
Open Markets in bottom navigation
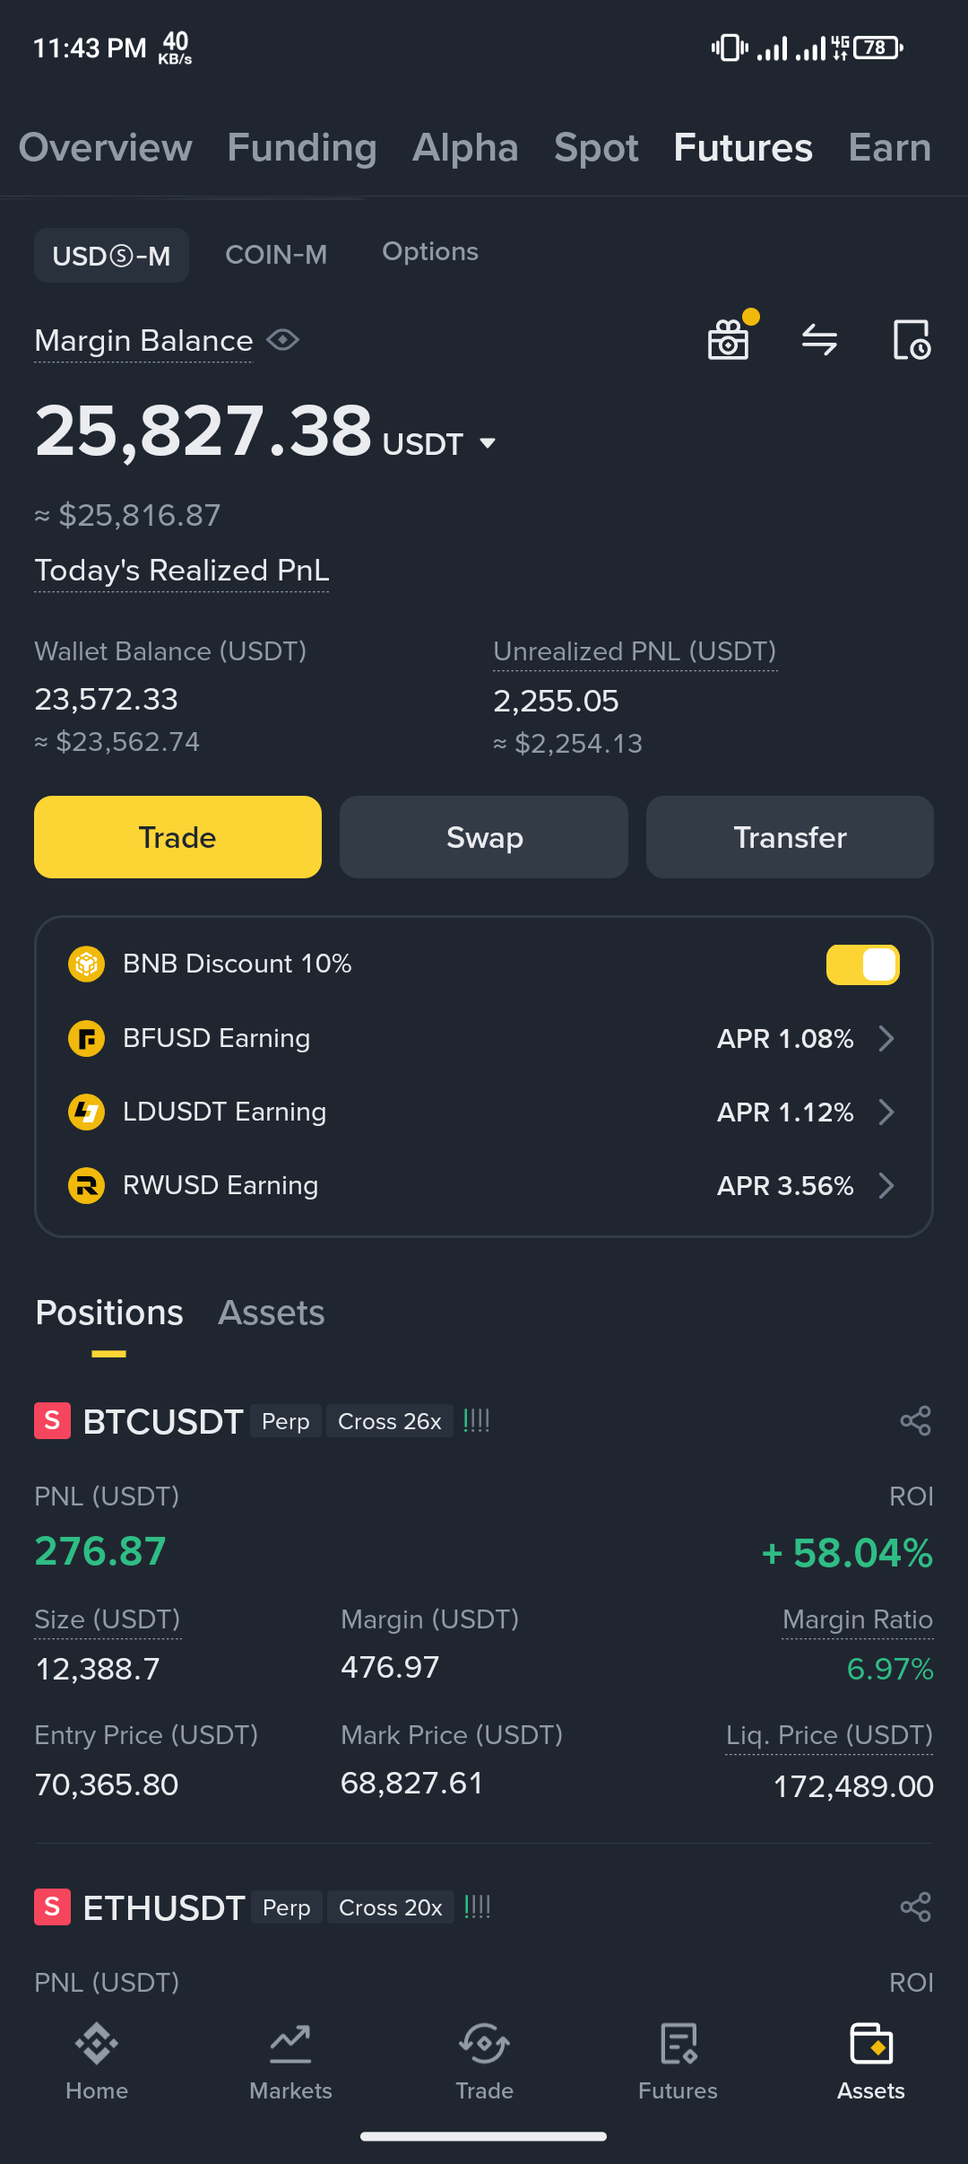[x=290, y=2061]
